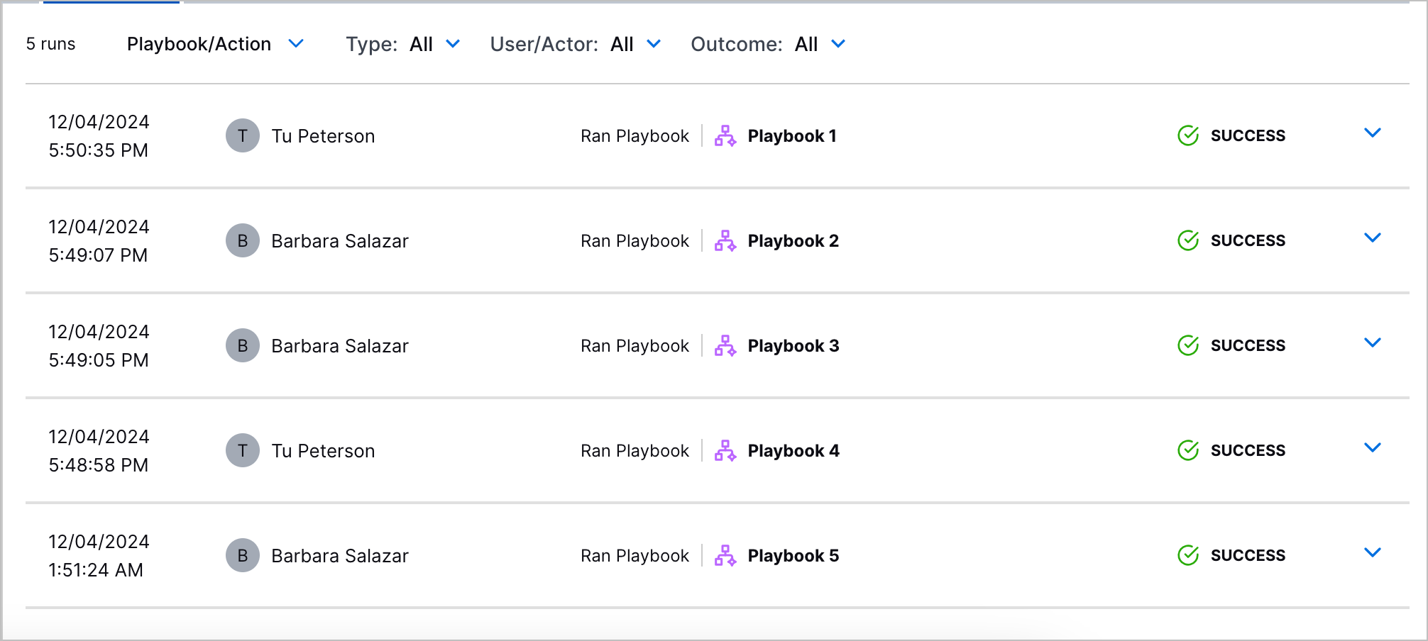Click the name Tu Peterson in Playbook 1 row
The width and height of the screenshot is (1428, 641).
(x=323, y=135)
